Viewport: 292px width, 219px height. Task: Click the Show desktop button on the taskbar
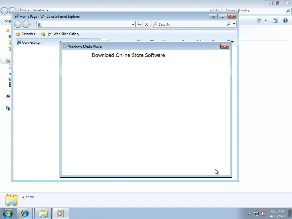pyautogui.click(x=290, y=213)
